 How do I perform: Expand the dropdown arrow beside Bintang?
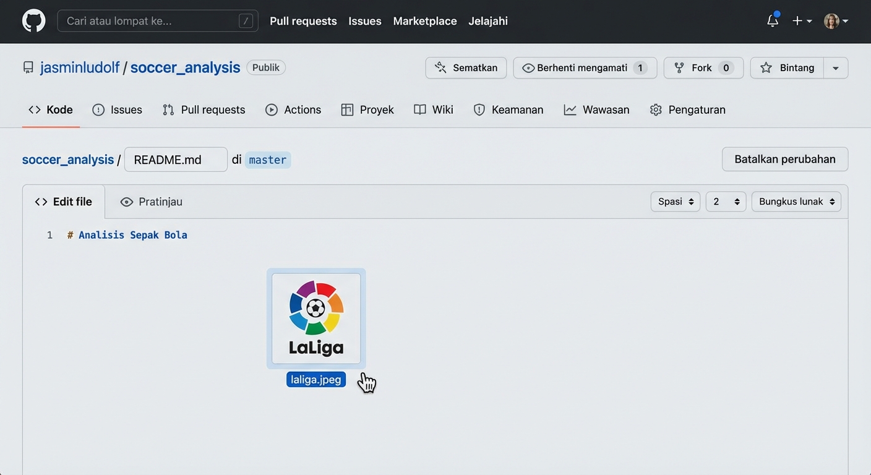point(836,68)
